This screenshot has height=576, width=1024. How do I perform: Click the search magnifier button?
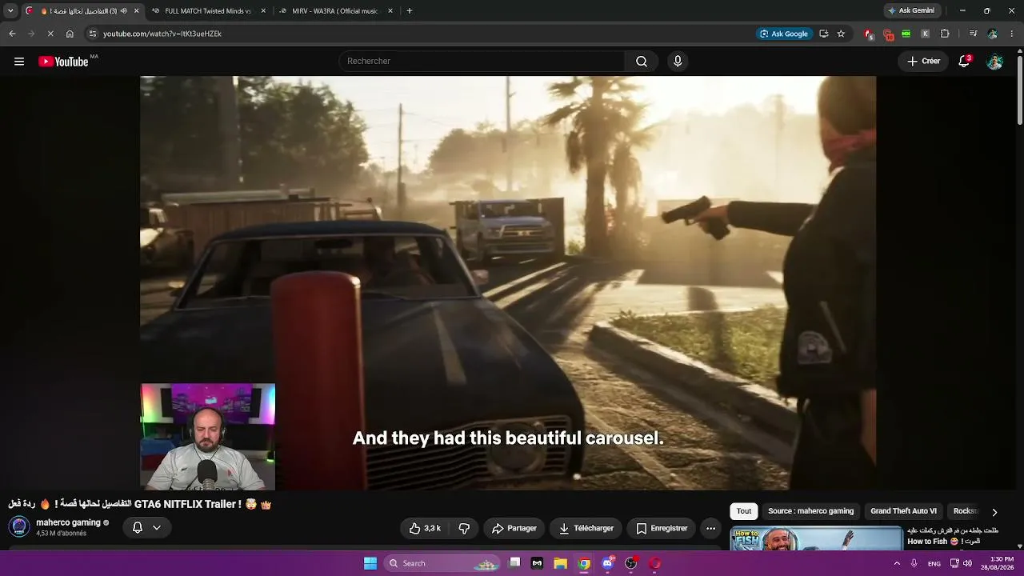coord(642,62)
